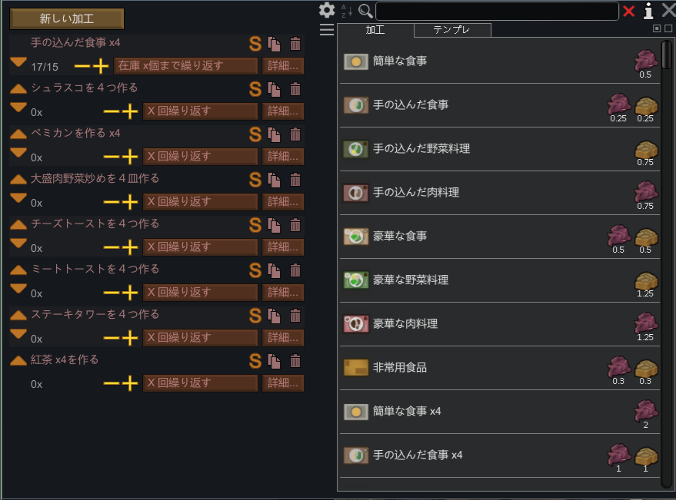Switch to the 加工 tab
The image size is (676, 500).
375,30
